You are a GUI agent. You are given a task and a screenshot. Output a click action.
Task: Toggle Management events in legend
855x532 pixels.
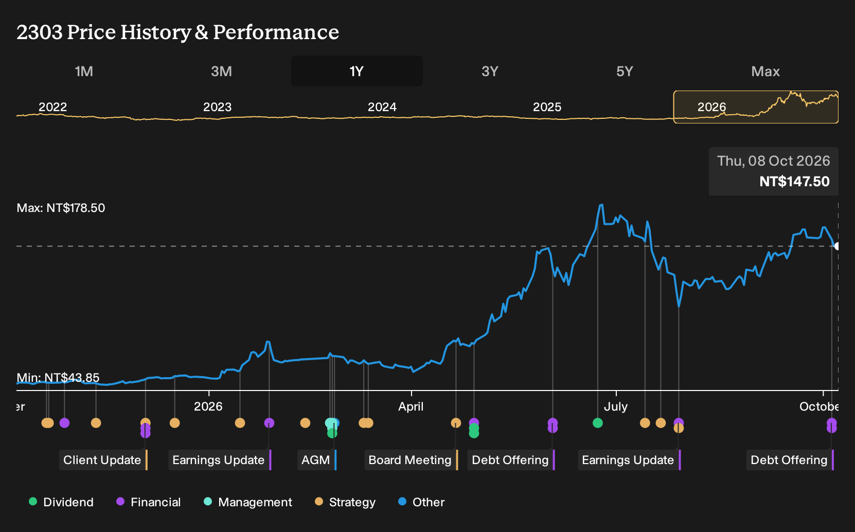(248, 502)
